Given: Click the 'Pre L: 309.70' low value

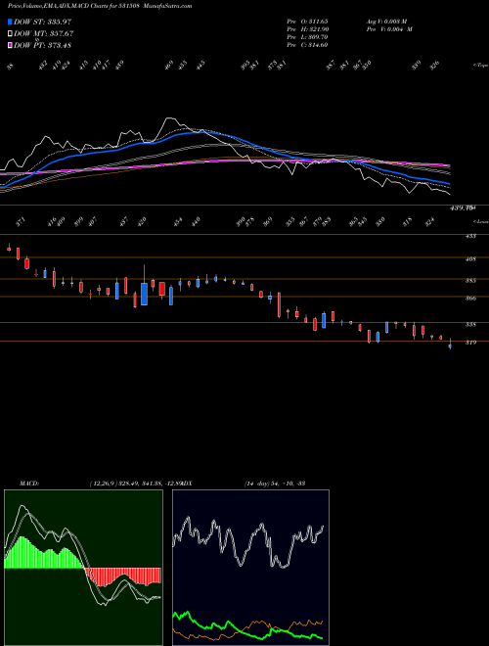Looking at the screenshot, I should [x=307, y=37].
